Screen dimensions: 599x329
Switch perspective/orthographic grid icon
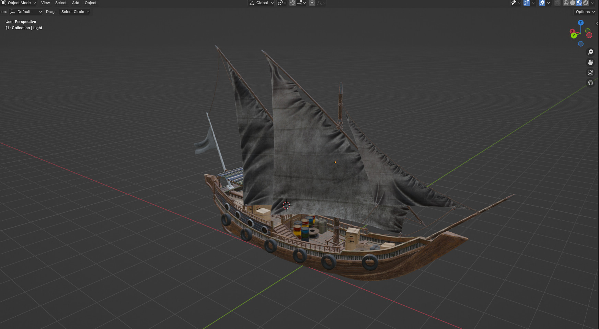[x=590, y=83]
